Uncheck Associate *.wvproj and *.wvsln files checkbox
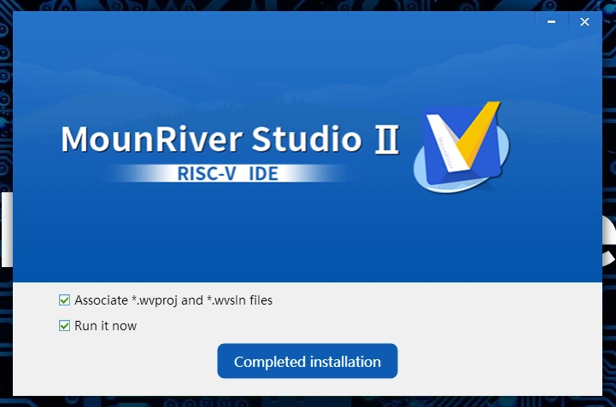616x407 pixels. (x=64, y=300)
